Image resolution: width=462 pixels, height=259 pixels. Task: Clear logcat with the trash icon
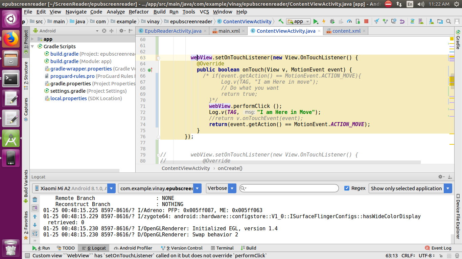pyautogui.click(x=35, y=200)
